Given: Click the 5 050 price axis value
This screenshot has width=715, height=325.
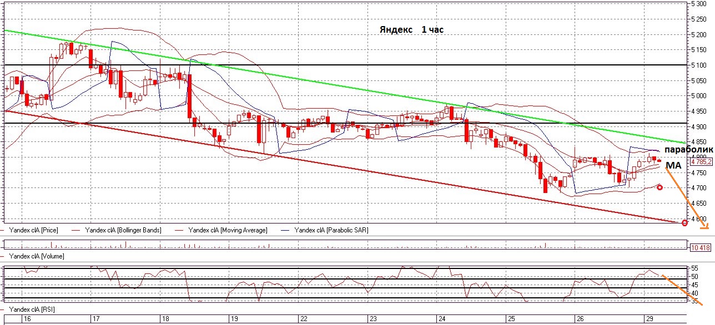Looking at the screenshot, I should tap(700, 80).
